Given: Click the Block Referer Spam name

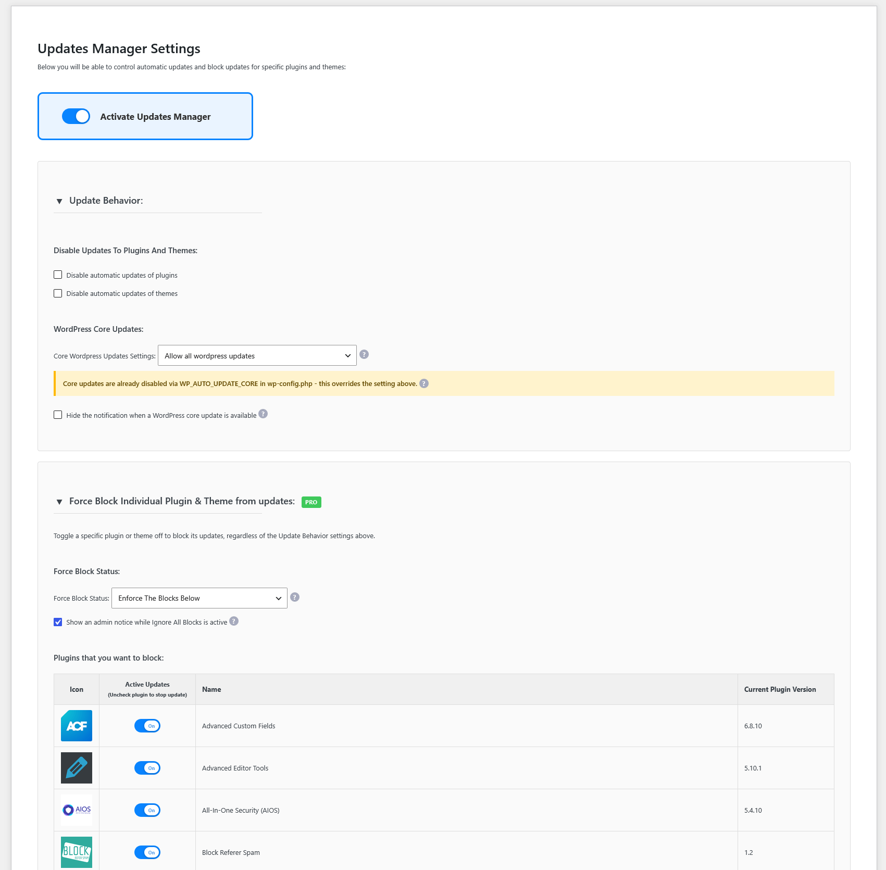Looking at the screenshot, I should [231, 852].
